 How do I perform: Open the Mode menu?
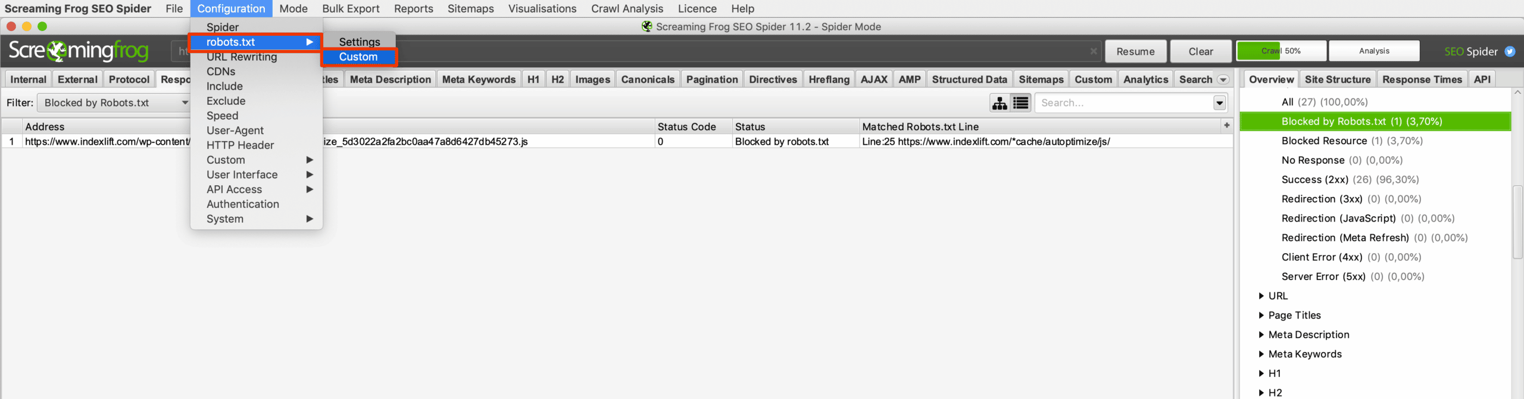point(293,8)
